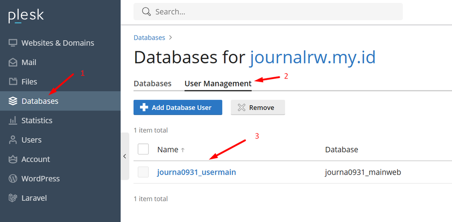The image size is (452, 222).
Task: Click the Databases stack icon
Action: tap(13, 101)
